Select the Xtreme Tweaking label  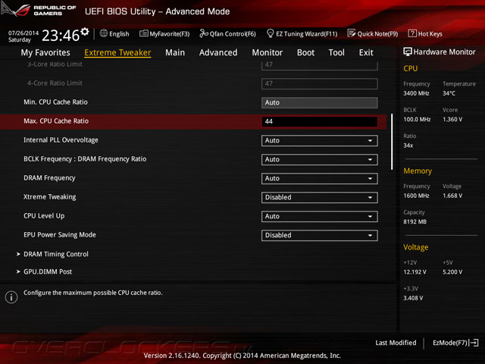click(x=50, y=197)
